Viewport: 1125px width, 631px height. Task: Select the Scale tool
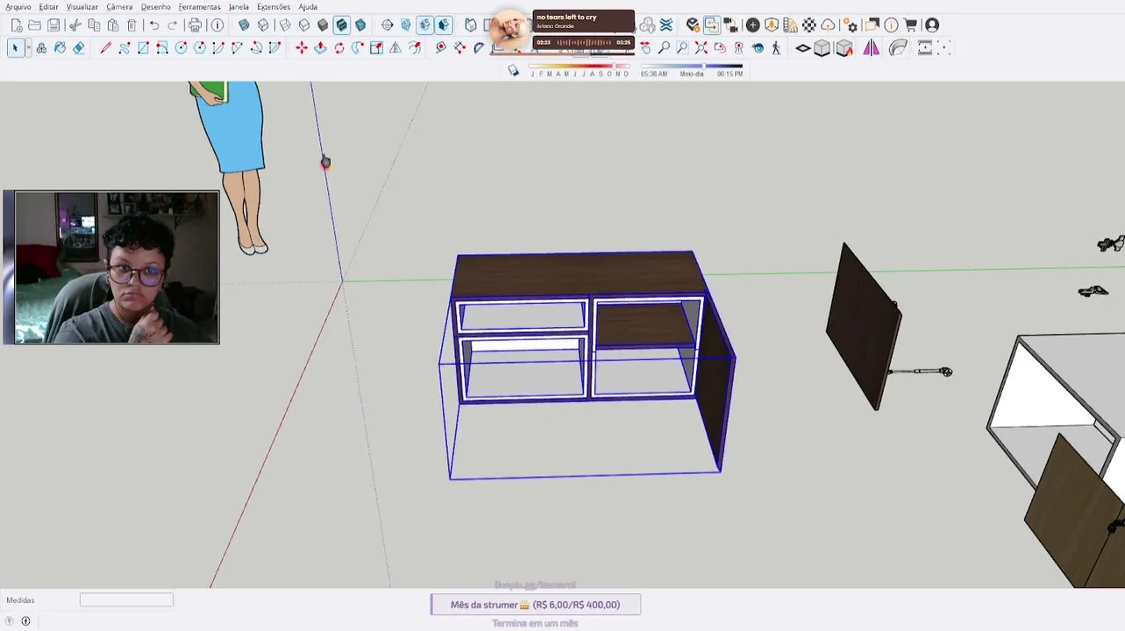pos(376,48)
